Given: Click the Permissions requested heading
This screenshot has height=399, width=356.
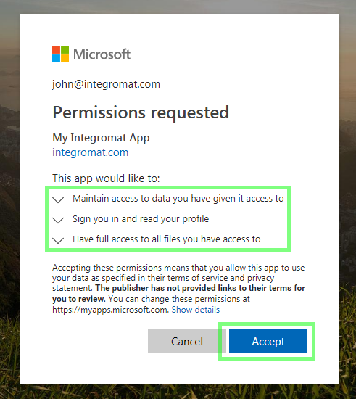Looking at the screenshot, I should pos(141,112).
